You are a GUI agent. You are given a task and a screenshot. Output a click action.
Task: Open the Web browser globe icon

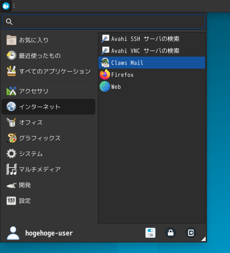pyautogui.click(x=105, y=86)
